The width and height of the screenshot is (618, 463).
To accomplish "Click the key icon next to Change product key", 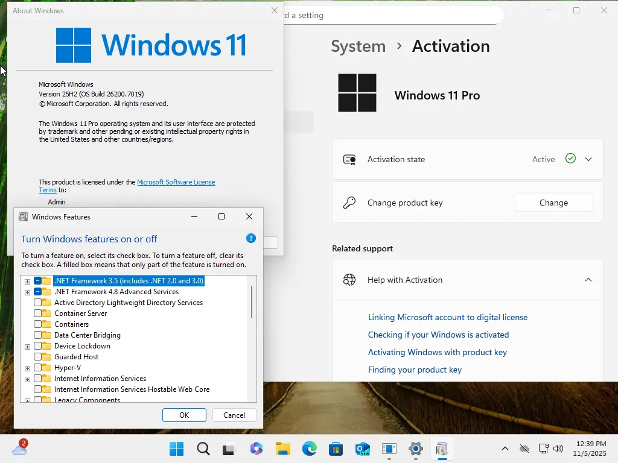I will point(349,203).
